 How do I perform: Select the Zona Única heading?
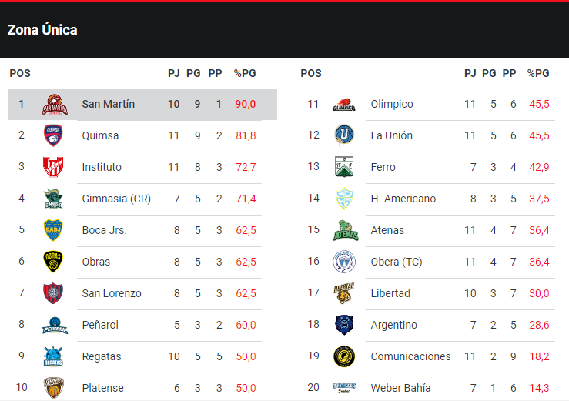coord(42,30)
